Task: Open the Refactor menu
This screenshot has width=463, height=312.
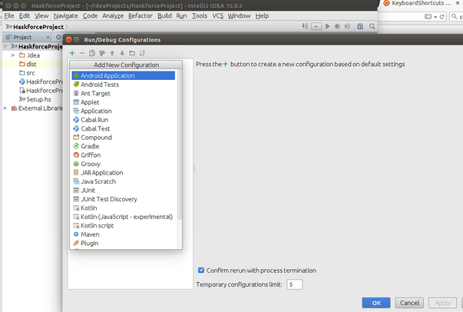Action: tap(141, 15)
